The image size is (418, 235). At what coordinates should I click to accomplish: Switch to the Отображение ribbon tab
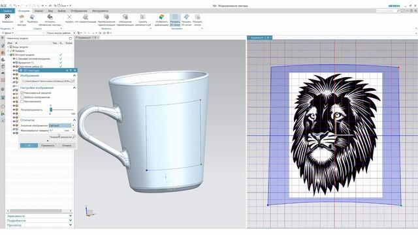[79, 11]
